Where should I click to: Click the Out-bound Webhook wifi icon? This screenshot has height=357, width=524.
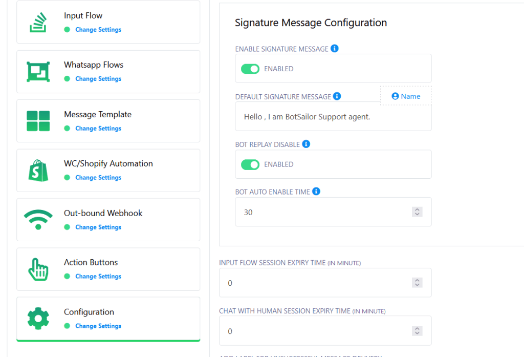38,219
